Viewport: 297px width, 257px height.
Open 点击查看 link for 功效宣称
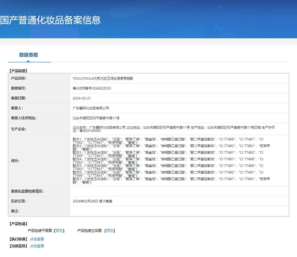pyautogui.click(x=37, y=246)
